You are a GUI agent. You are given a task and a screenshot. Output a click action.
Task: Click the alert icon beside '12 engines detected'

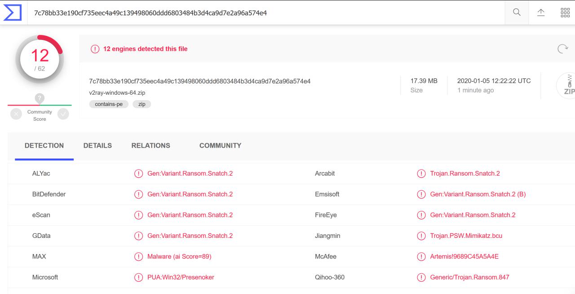click(x=95, y=49)
